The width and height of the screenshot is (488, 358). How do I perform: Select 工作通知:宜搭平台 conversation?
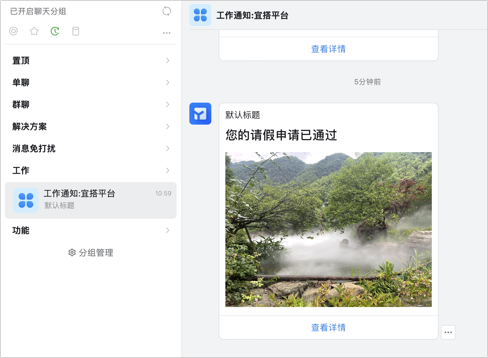91,200
